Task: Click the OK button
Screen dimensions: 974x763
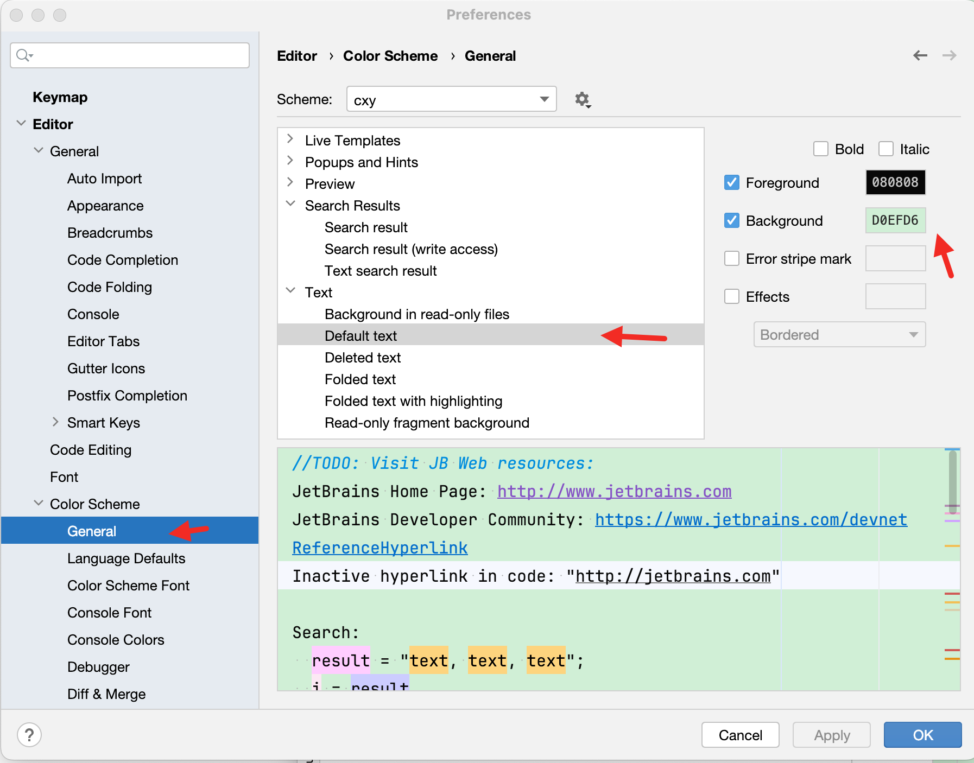Action: point(922,735)
